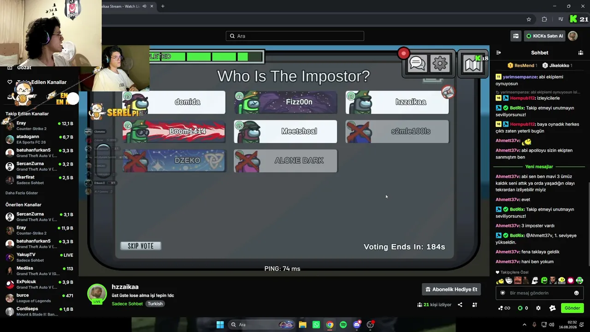Click the 'Abonelik Hediye Et' button
Viewport: 590px width, 332px height.
coord(451,289)
